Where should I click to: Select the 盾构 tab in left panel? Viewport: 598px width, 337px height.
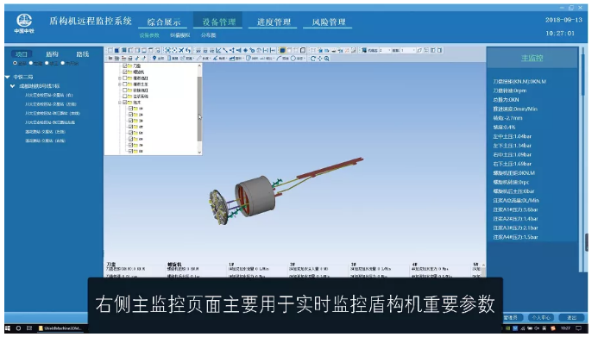[x=52, y=54]
